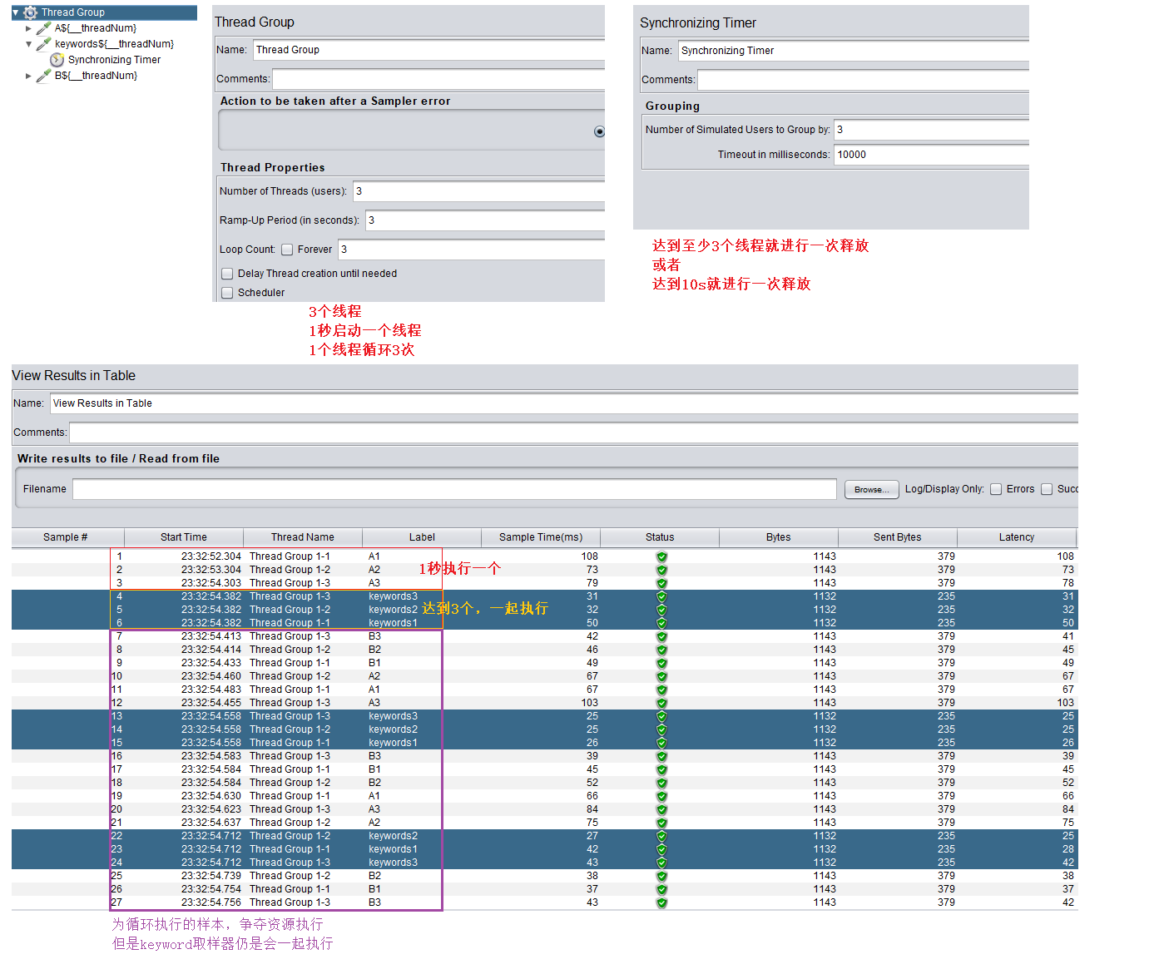This screenshot has width=1164, height=974.
Task: Click the Synchronizing Timer clock icon in tree
Action: [57, 60]
